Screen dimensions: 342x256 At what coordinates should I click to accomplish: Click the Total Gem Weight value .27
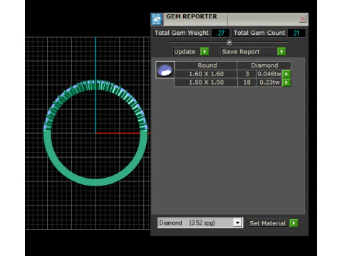tap(221, 33)
